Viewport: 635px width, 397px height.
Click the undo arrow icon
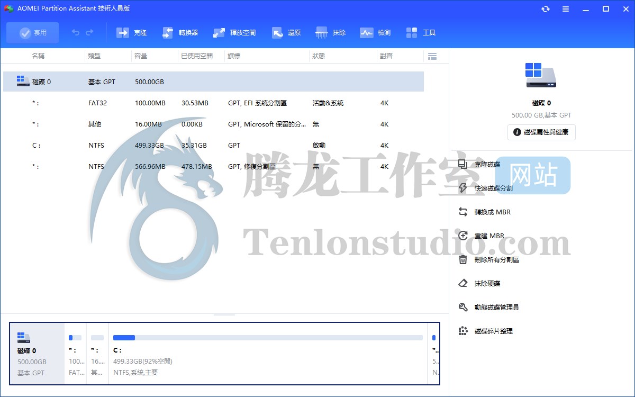click(76, 33)
